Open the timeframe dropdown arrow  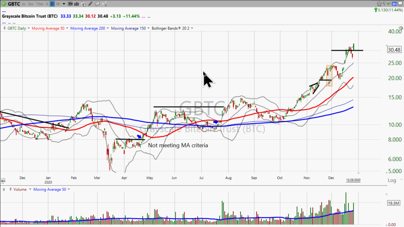64,4
